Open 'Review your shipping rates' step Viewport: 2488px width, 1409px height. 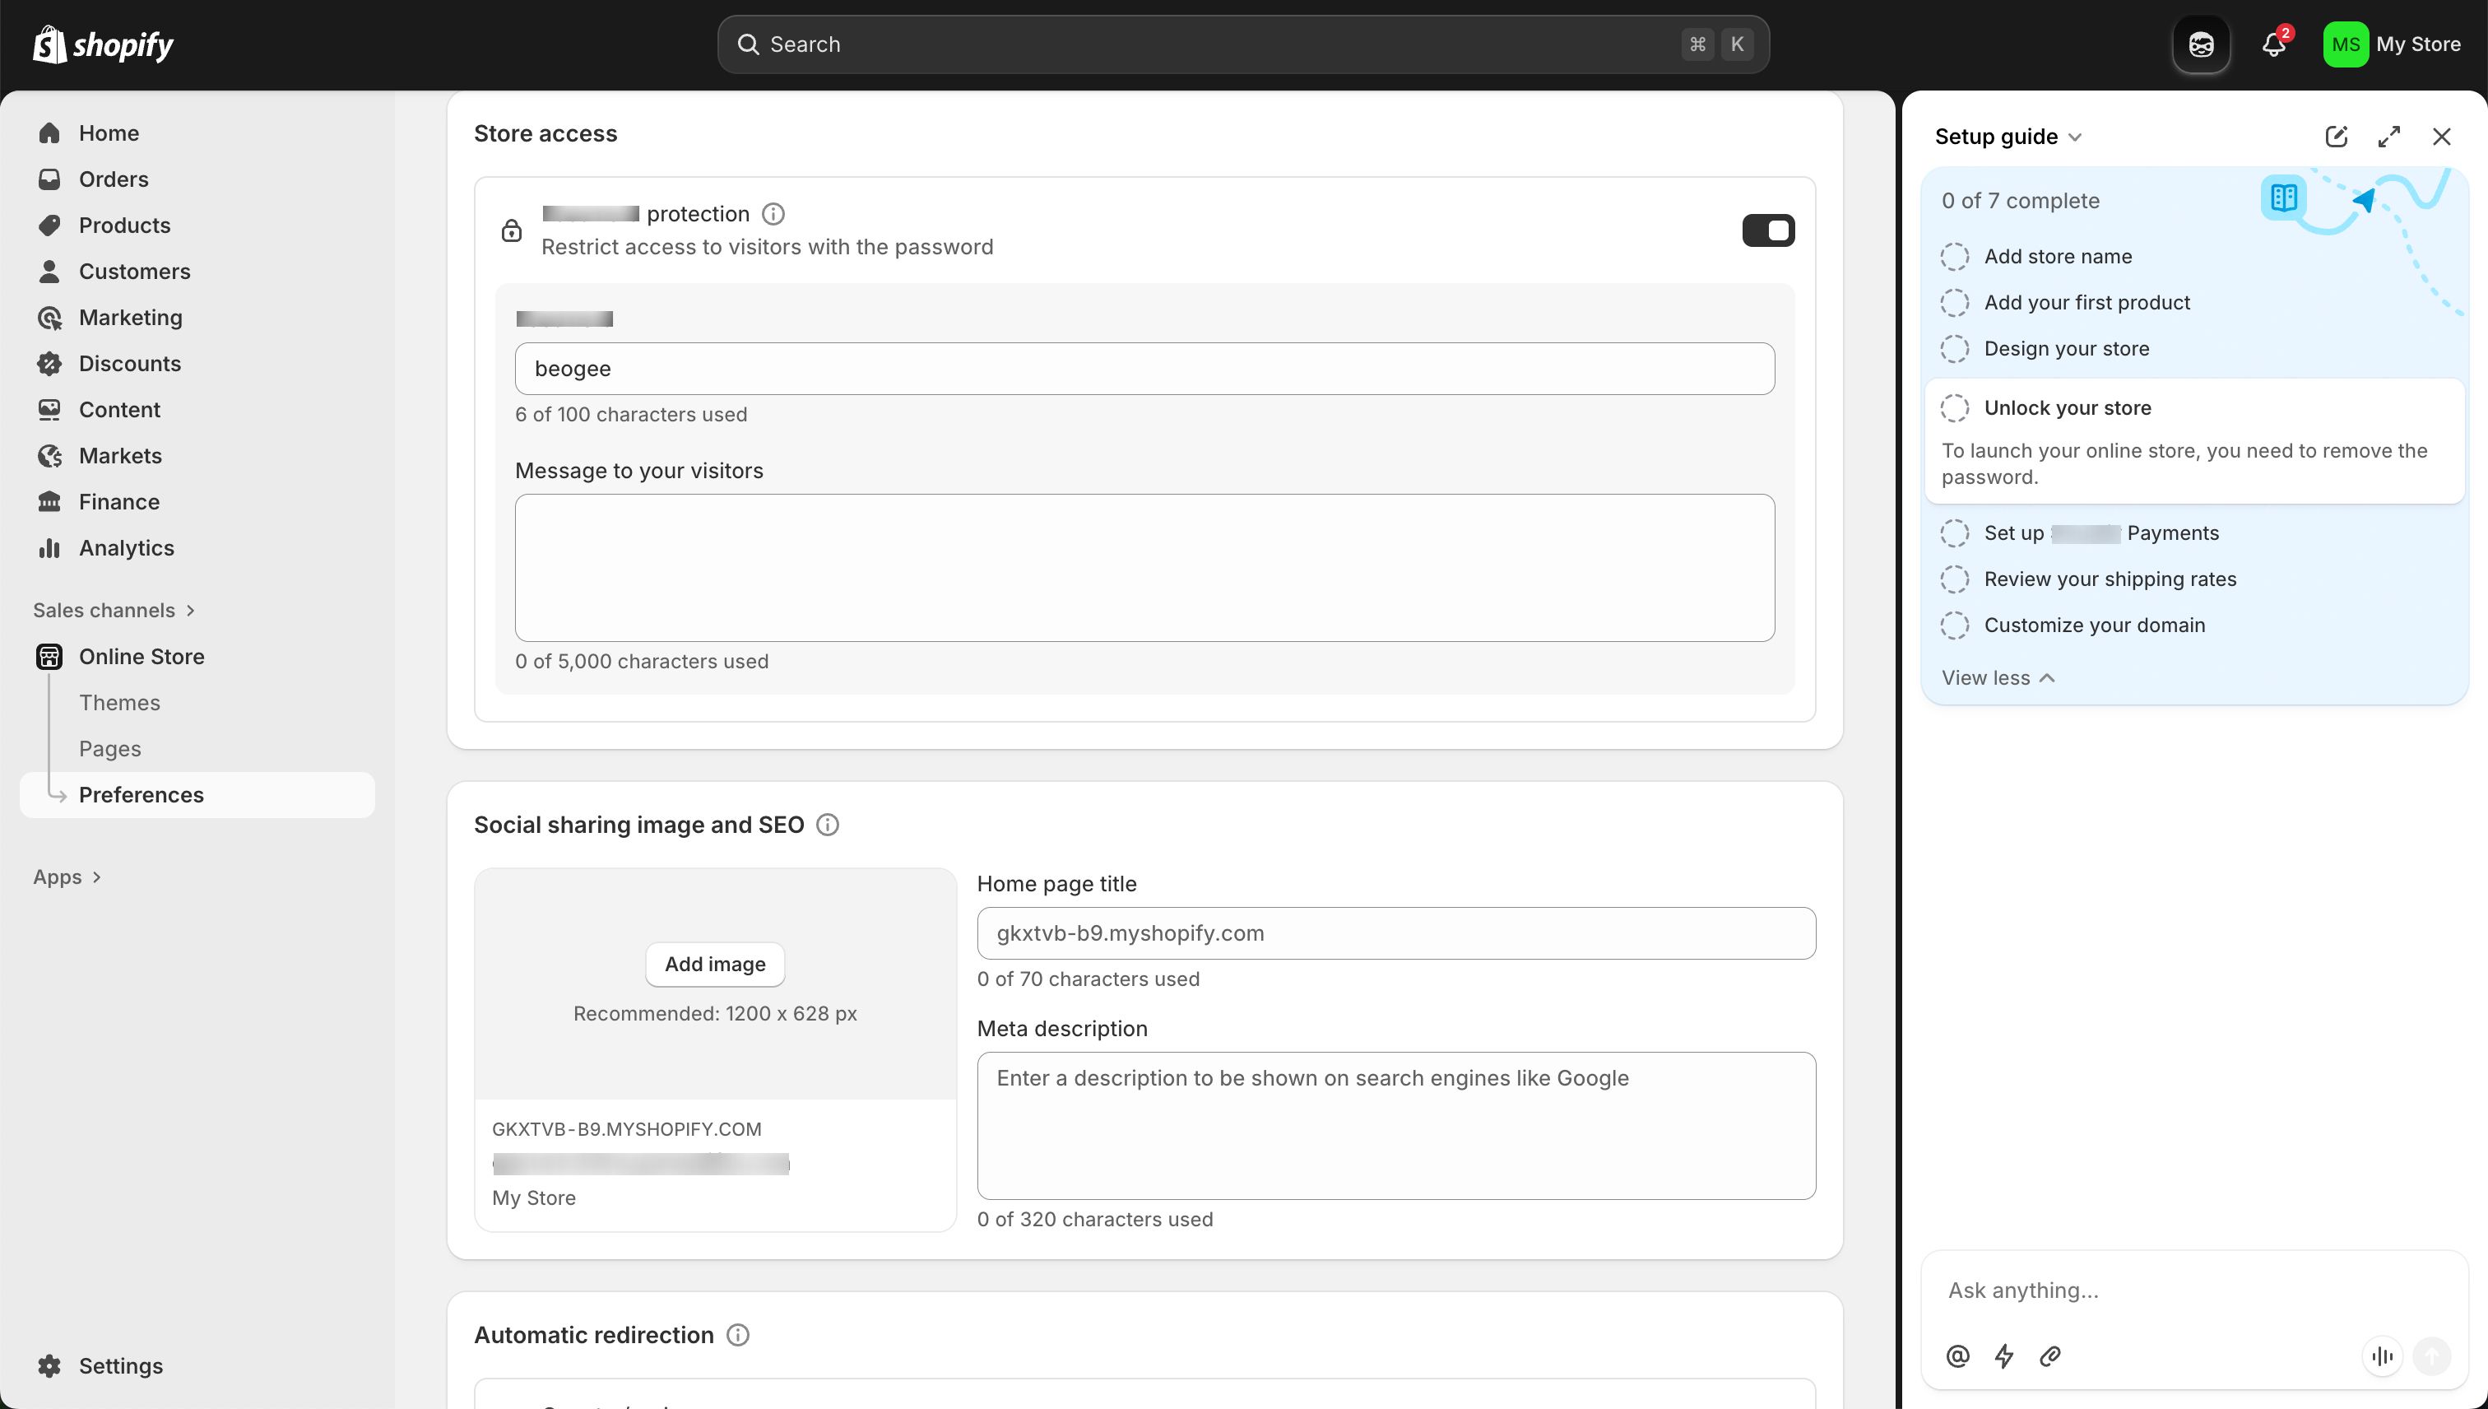pos(2110,579)
